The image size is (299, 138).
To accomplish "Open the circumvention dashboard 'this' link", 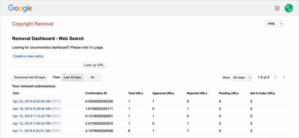I will pyautogui.click(x=91, y=47).
